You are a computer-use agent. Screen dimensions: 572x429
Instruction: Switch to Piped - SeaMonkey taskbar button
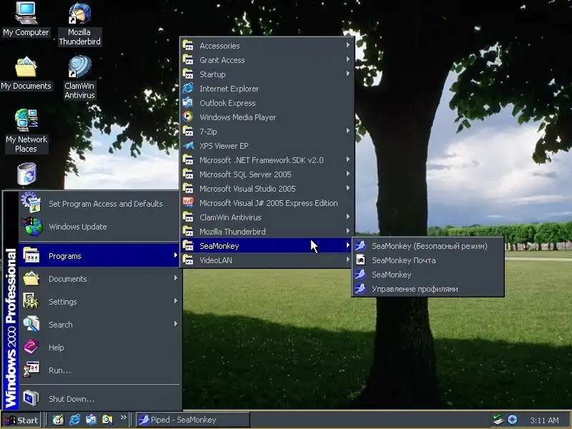193,420
